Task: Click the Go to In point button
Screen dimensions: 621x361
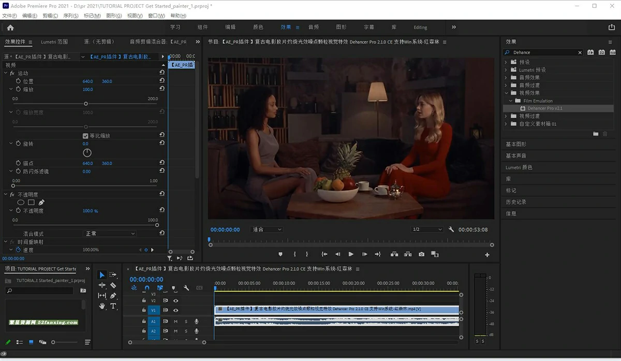Action: coord(324,254)
